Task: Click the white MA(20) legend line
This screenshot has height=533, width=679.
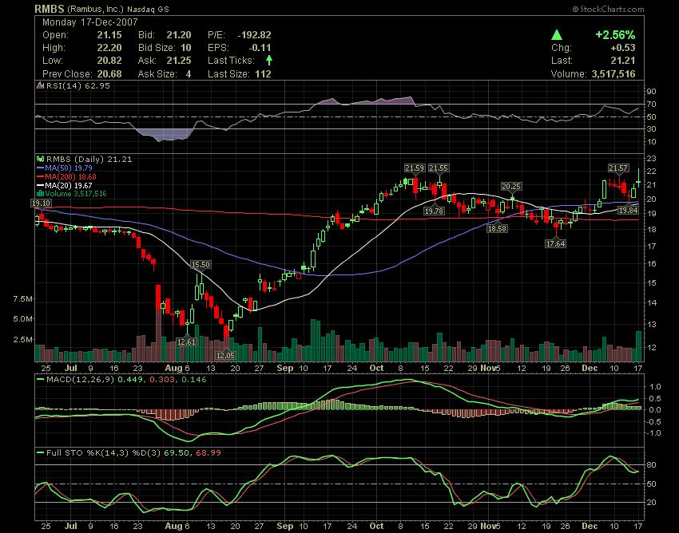Action: pyautogui.click(x=41, y=185)
